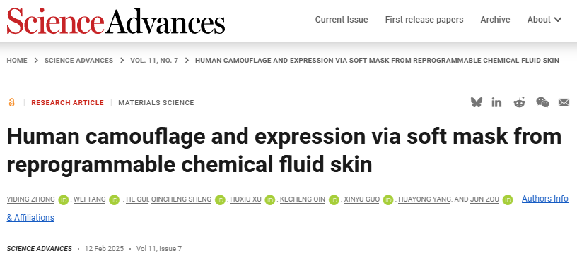Open the Archive page
577x258 pixels.
pos(495,20)
